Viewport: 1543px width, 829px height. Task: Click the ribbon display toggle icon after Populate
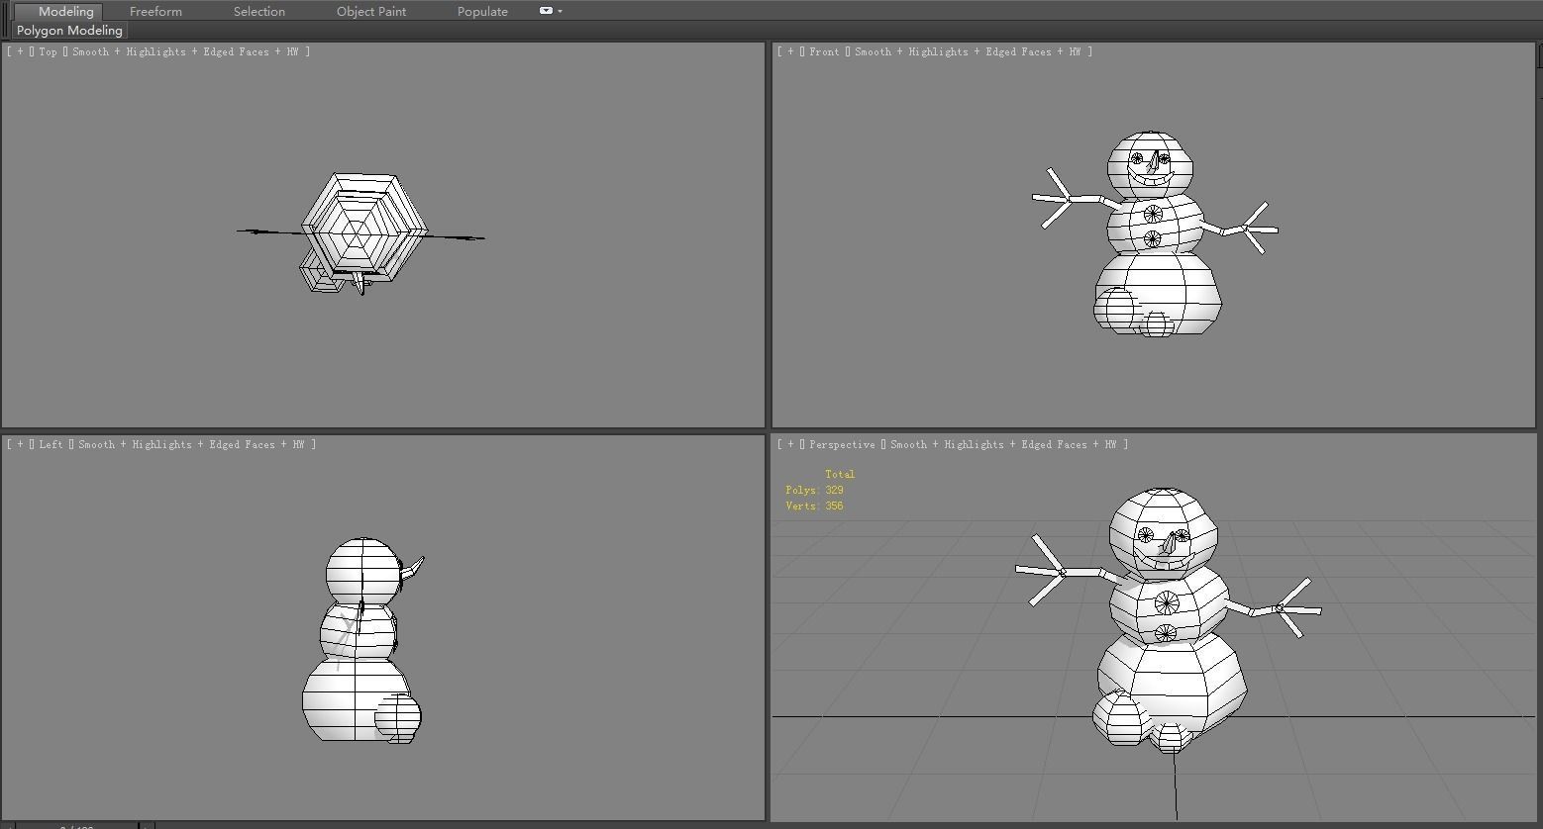coord(546,11)
